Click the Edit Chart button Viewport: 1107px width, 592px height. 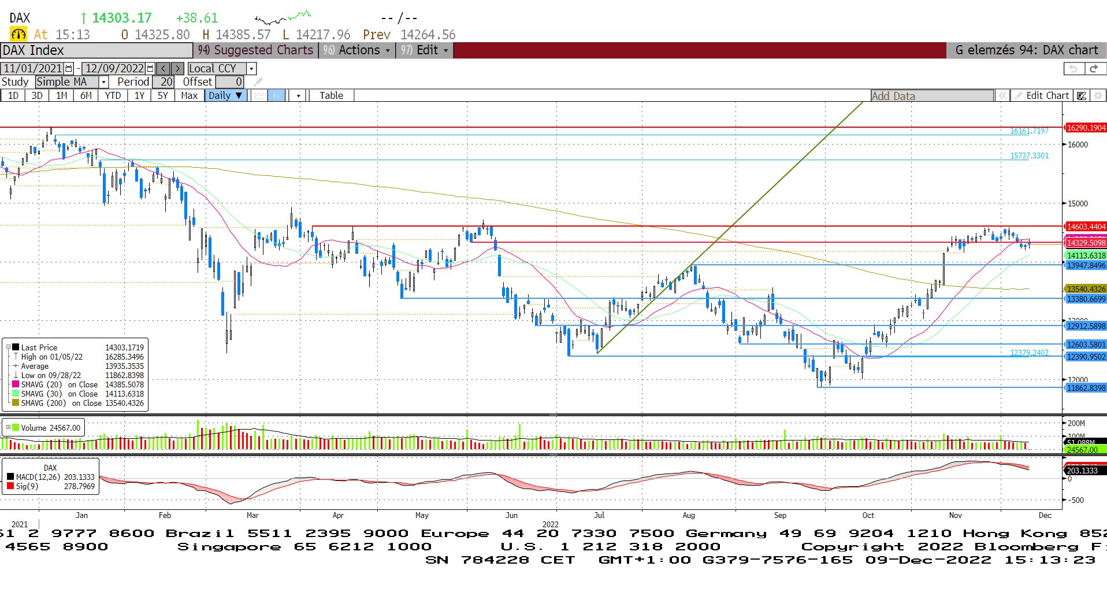[1043, 95]
